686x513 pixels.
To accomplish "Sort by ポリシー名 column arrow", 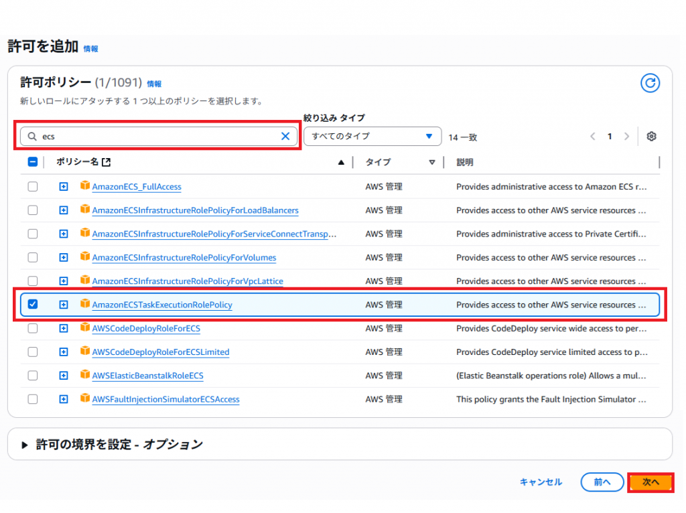I will click(x=341, y=162).
